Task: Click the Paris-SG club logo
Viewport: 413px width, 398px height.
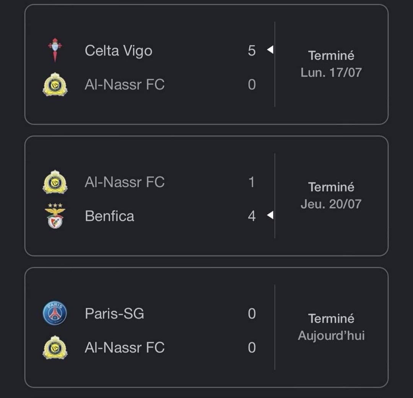Action: (55, 314)
